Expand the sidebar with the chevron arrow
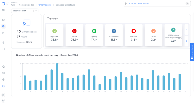Viewport: 194px width, 103px height. click(x=8, y=4)
